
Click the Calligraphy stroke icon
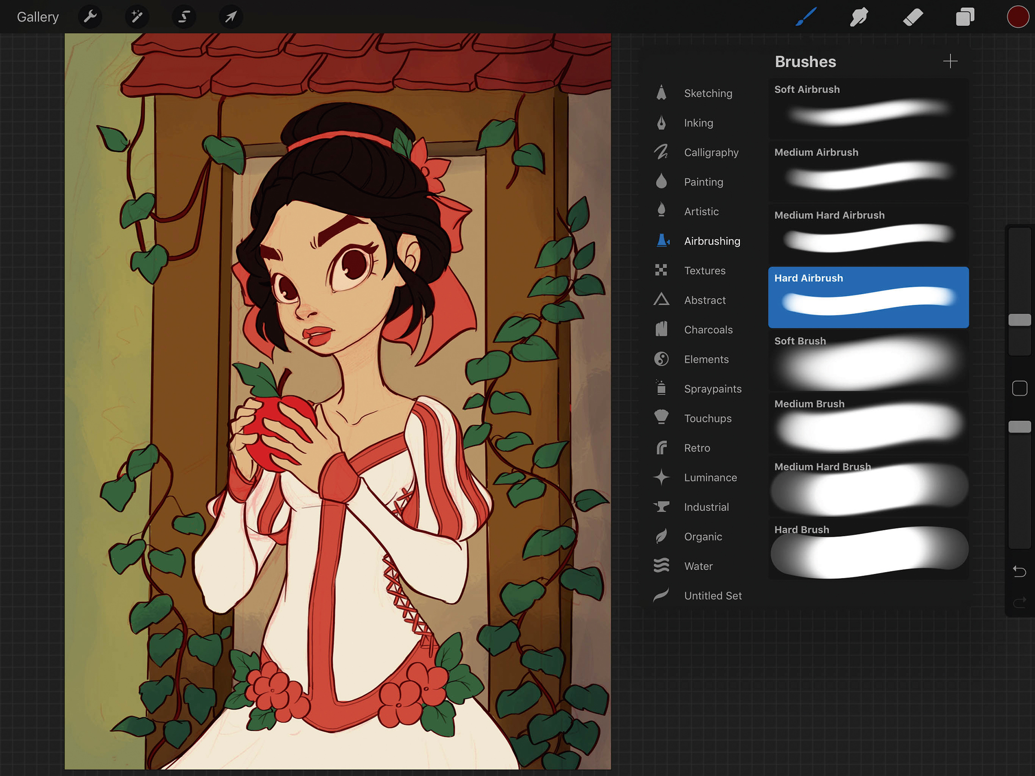pos(661,152)
